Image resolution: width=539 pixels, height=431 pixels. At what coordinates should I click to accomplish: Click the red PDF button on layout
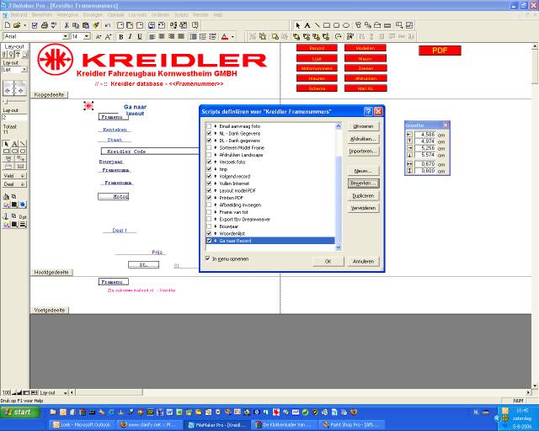click(x=440, y=51)
